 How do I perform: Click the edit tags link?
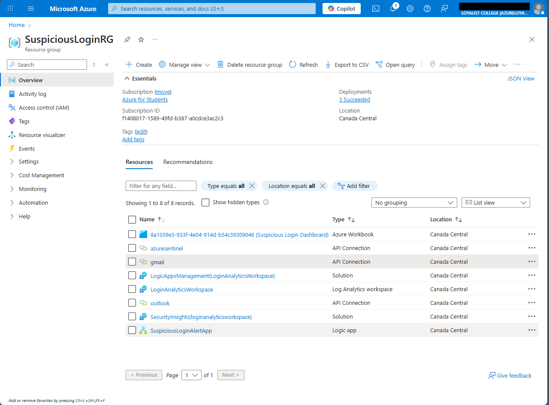click(141, 131)
